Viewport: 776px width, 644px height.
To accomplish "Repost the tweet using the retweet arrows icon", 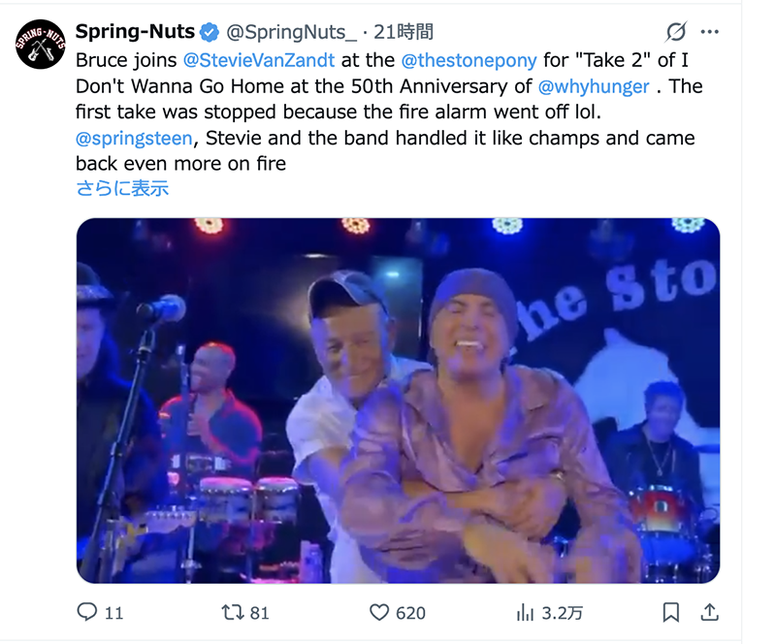I will coord(233,612).
